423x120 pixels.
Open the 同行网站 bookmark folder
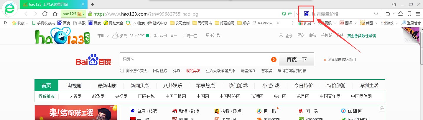(202, 23)
